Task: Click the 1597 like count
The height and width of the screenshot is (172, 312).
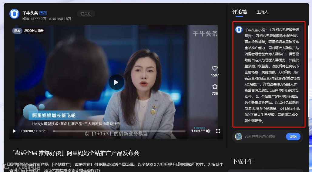Action: pyautogui.click(x=215, y=75)
